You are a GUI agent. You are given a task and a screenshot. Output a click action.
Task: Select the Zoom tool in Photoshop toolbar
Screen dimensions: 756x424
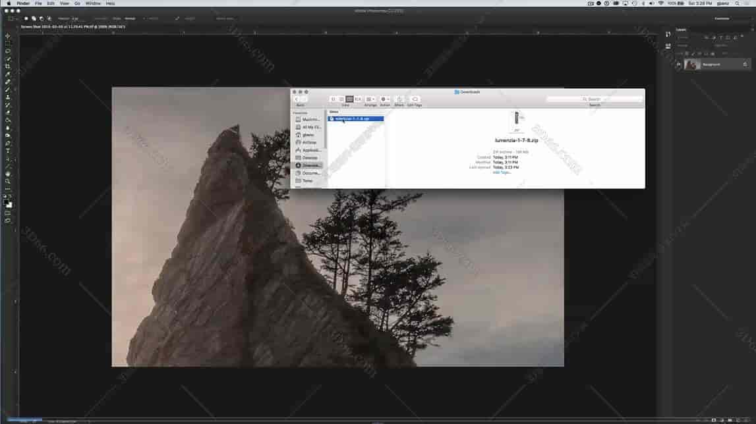click(8, 181)
